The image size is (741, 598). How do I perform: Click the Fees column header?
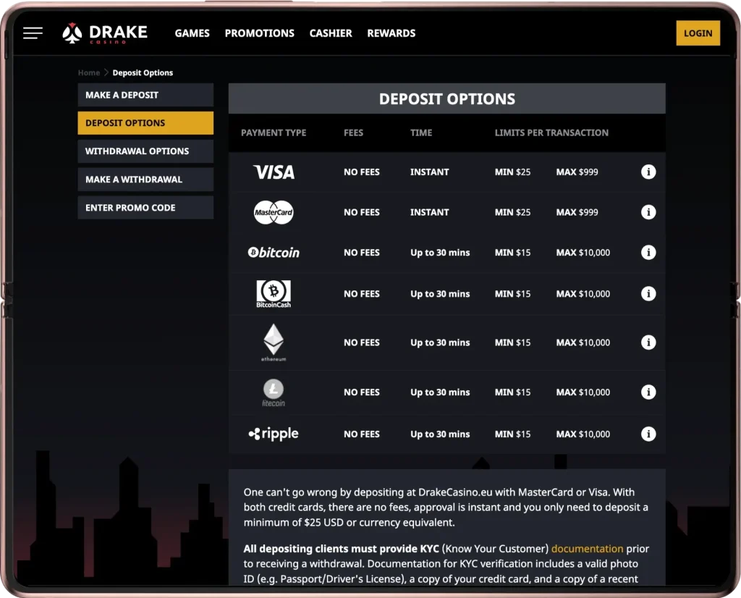353,132
